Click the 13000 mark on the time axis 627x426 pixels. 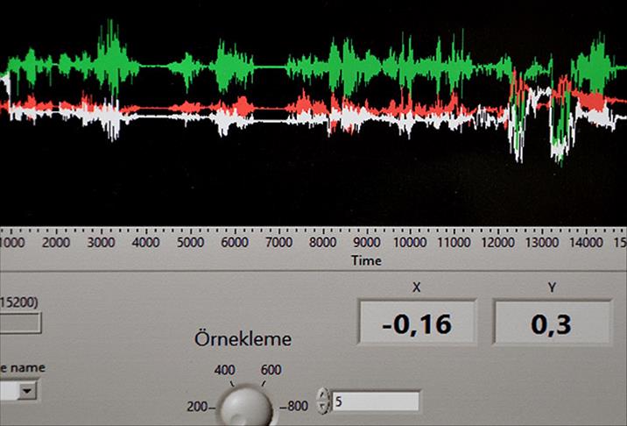click(x=543, y=242)
